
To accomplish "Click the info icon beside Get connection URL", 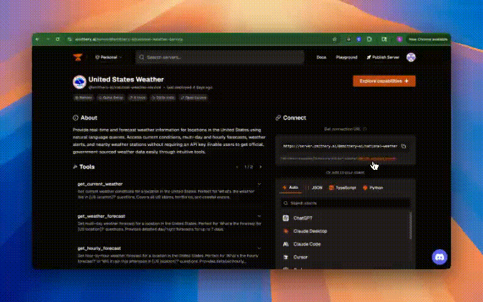I will (x=365, y=129).
